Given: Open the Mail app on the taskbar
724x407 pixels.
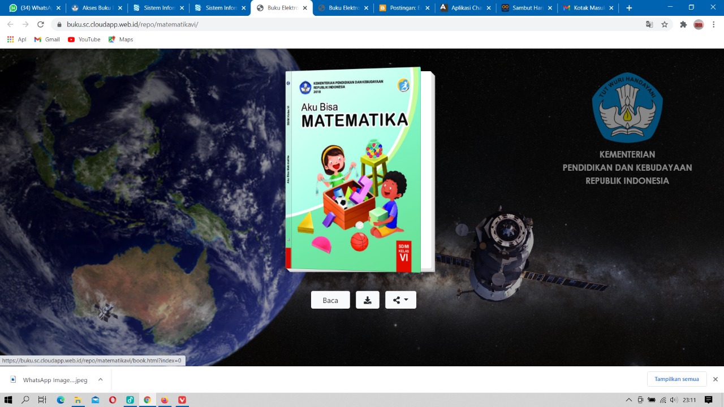Looking at the screenshot, I should [95, 400].
